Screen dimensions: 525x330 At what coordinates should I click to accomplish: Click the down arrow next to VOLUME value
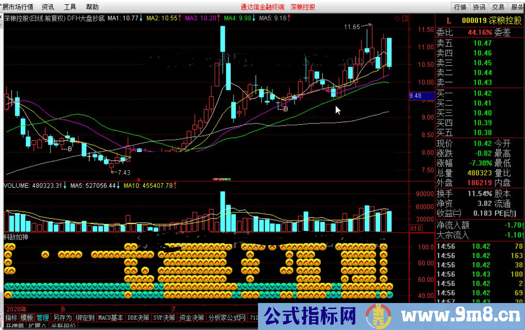65,185
